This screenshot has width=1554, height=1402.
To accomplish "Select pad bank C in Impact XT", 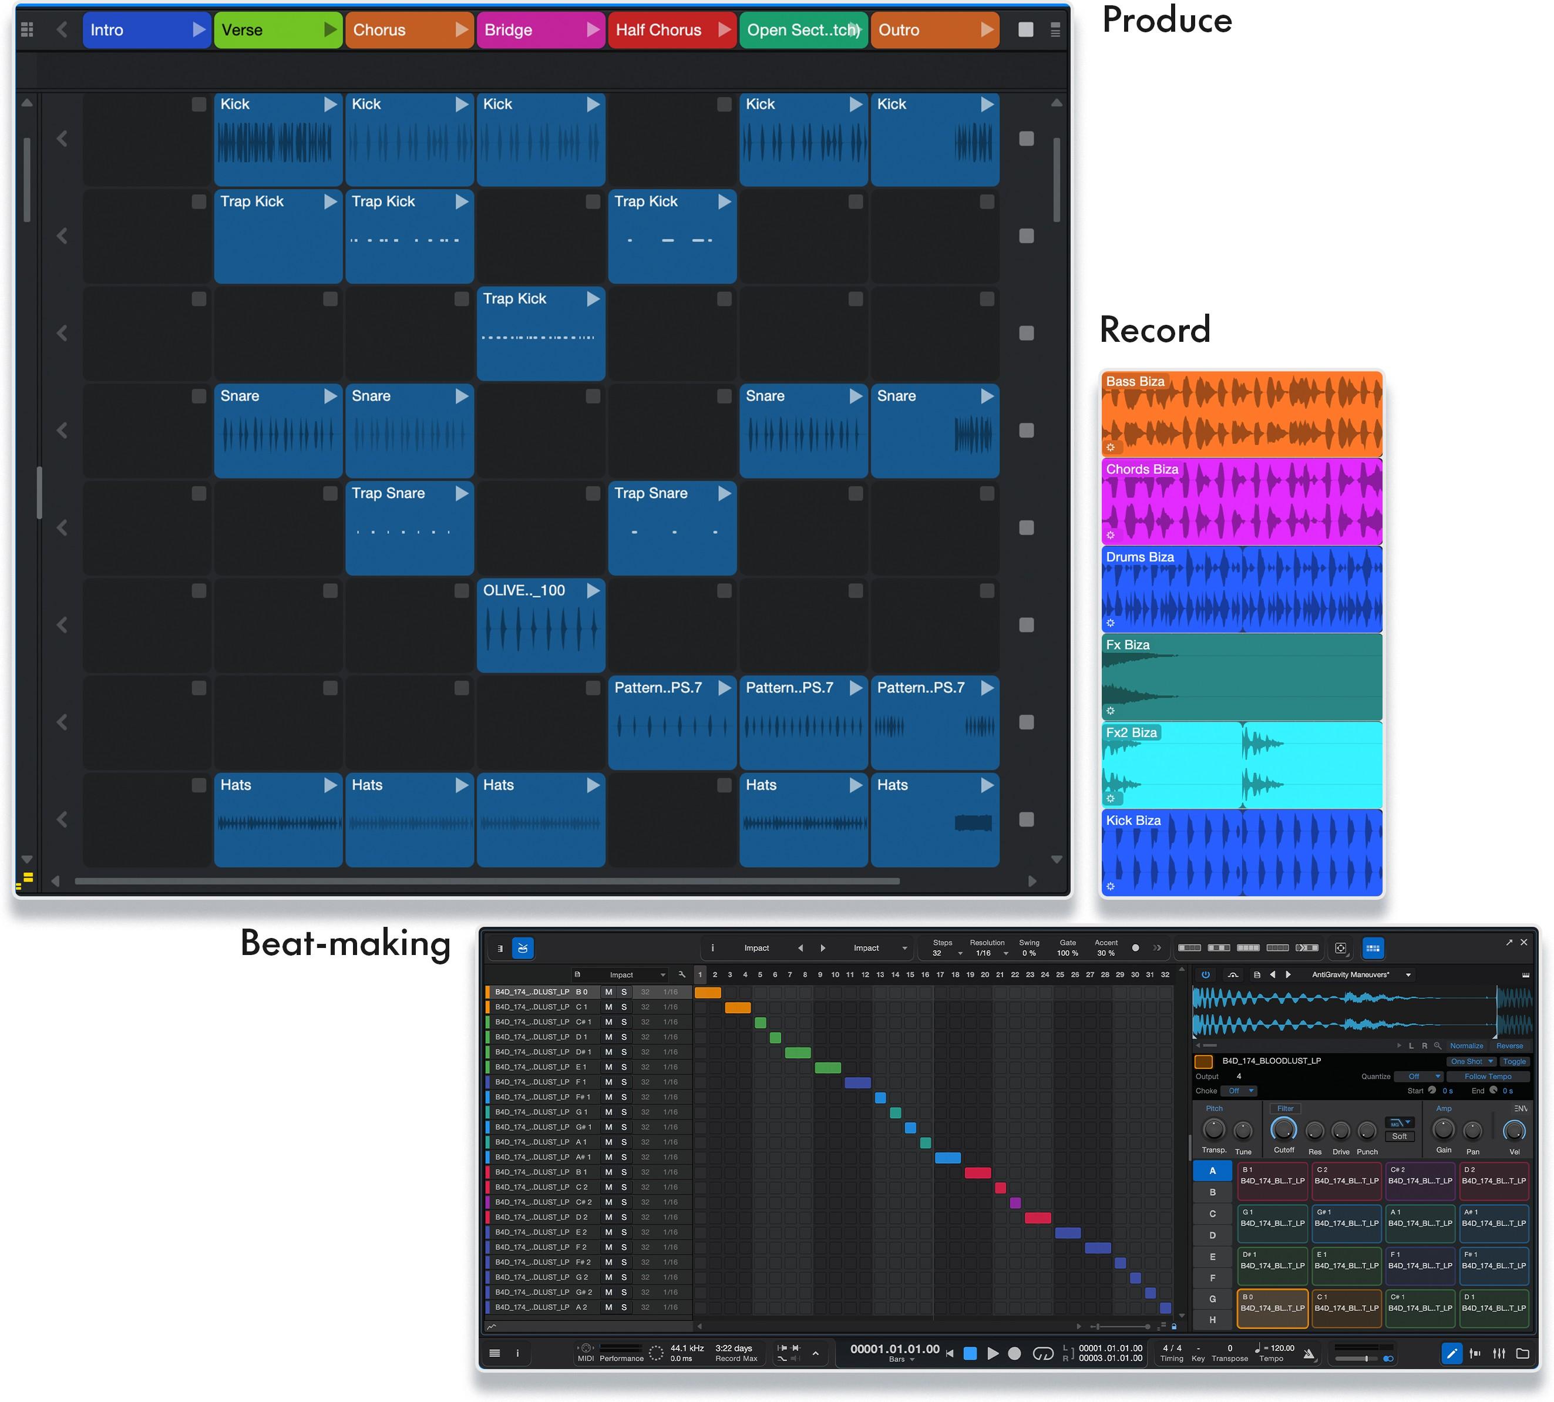I will coord(1213,1213).
